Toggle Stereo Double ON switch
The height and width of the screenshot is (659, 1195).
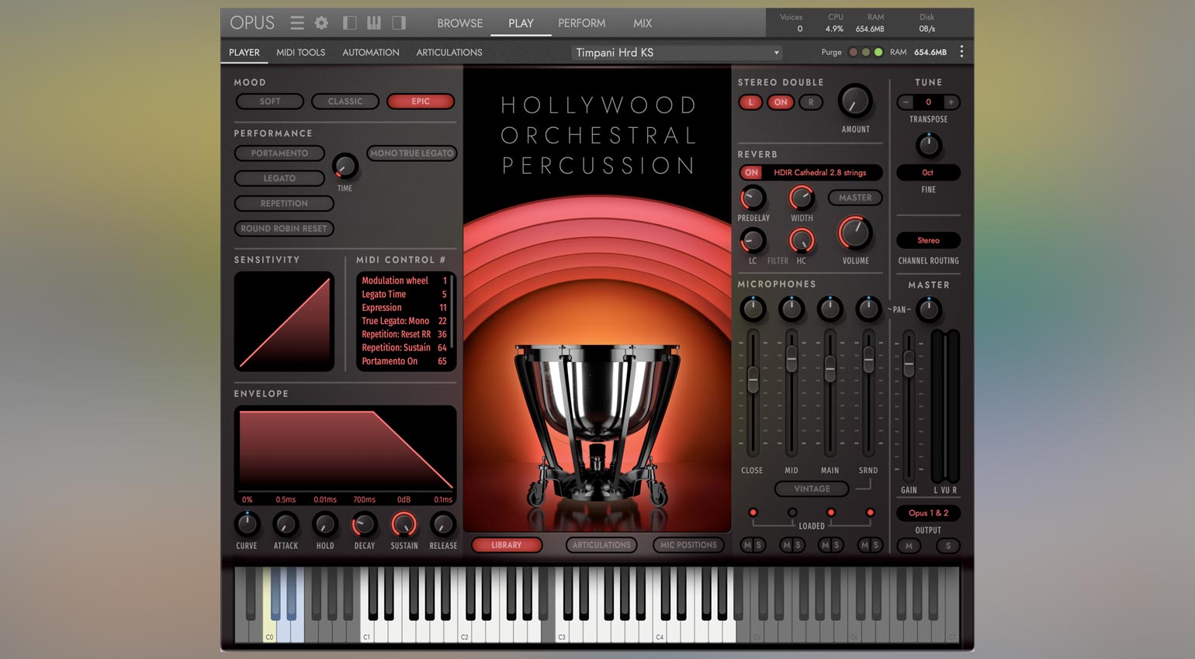pos(781,102)
